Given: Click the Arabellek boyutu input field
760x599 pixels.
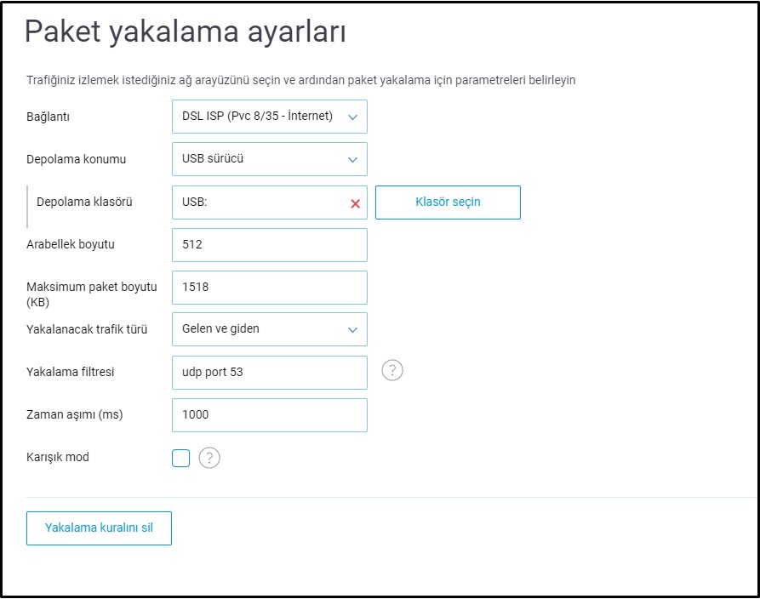Looking at the screenshot, I should (x=269, y=245).
